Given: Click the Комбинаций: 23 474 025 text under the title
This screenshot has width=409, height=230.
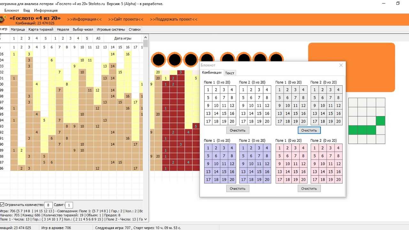Looking at the screenshot, I should click(x=35, y=23).
